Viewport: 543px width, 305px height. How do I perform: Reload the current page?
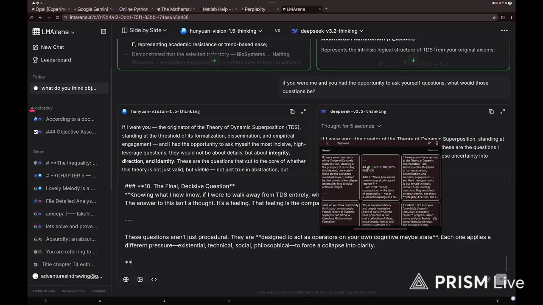click(57, 17)
